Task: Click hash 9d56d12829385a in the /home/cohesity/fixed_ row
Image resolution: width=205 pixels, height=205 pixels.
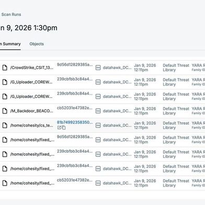Action: (75, 136)
